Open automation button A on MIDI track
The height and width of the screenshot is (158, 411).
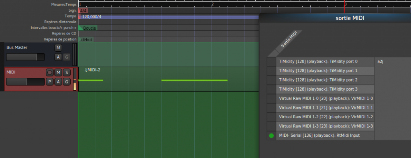point(58,82)
